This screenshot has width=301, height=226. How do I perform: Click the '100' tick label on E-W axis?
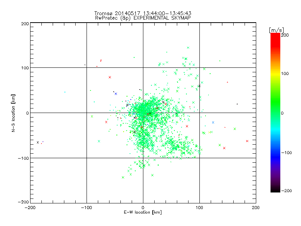(x=199, y=208)
